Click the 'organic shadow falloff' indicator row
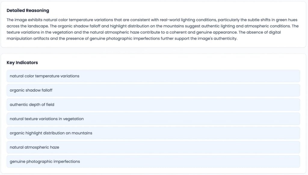308x175 pixels. pos(153,90)
